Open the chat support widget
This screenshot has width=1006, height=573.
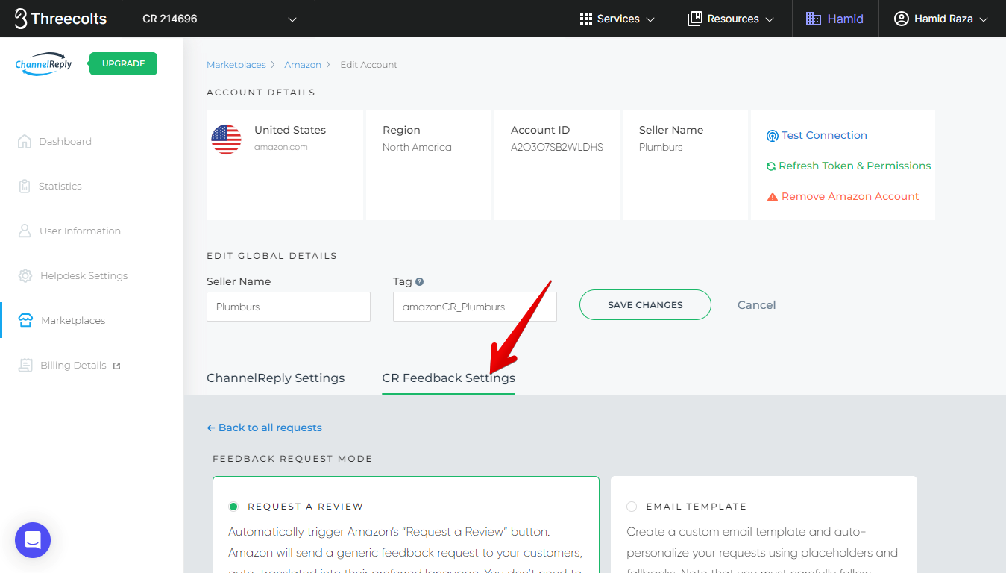click(33, 540)
